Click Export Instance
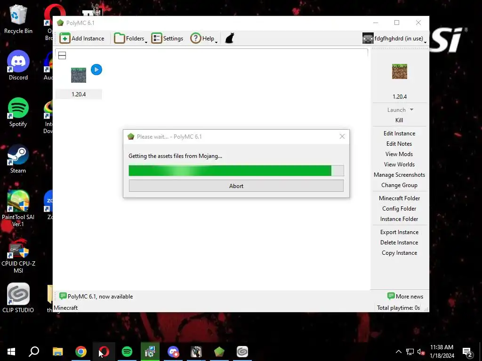The width and height of the screenshot is (482, 361). pyautogui.click(x=399, y=232)
